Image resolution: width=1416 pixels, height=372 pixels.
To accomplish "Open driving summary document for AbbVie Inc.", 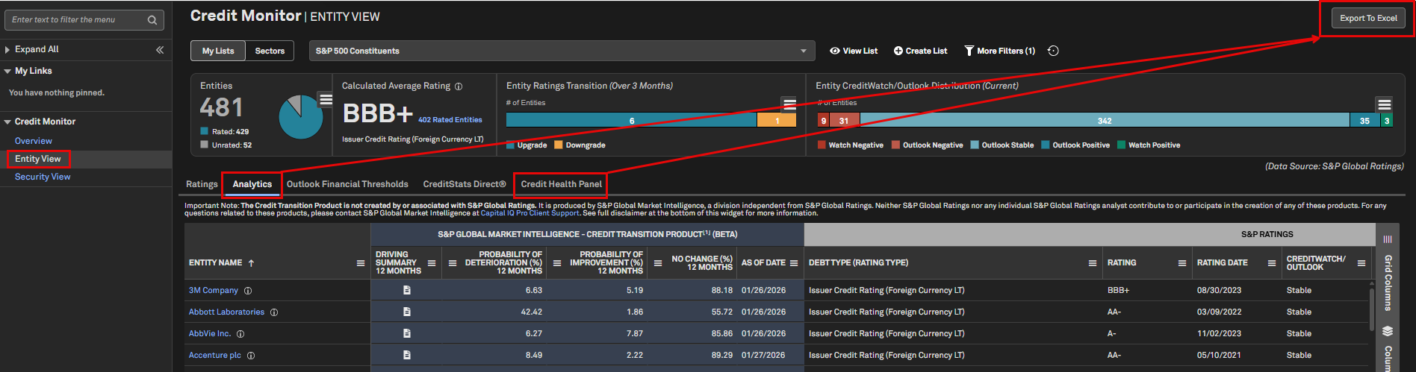I will coord(407,333).
